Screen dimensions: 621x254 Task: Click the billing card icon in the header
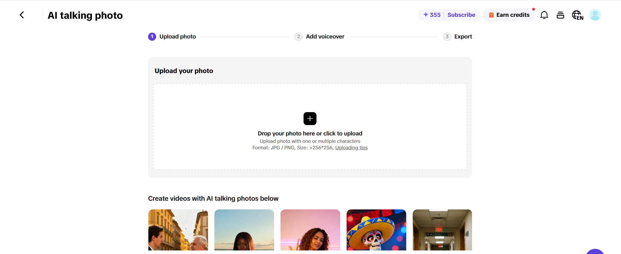560,15
